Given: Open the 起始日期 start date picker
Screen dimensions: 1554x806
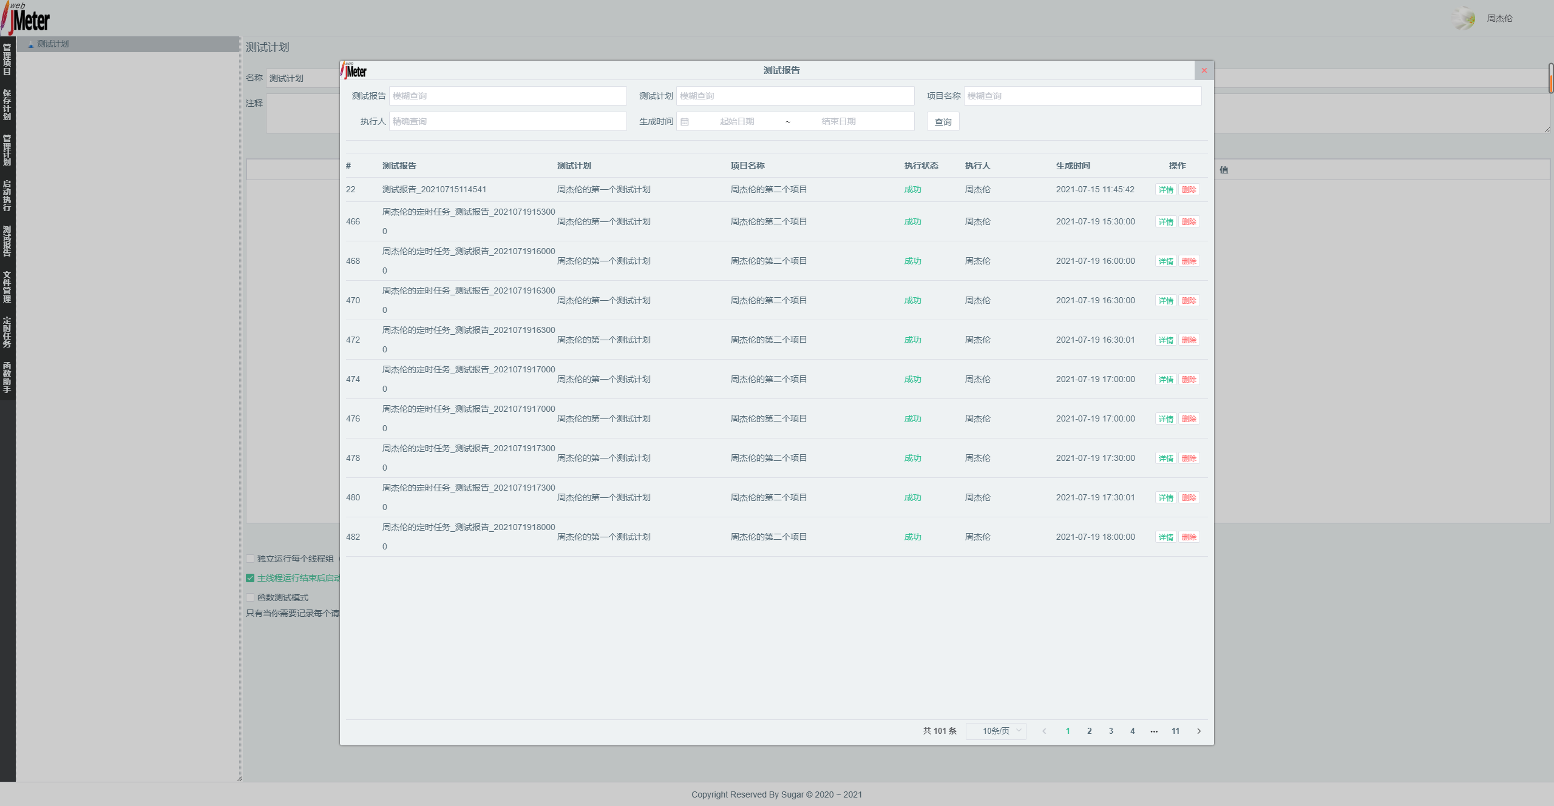Looking at the screenshot, I should click(x=738, y=121).
